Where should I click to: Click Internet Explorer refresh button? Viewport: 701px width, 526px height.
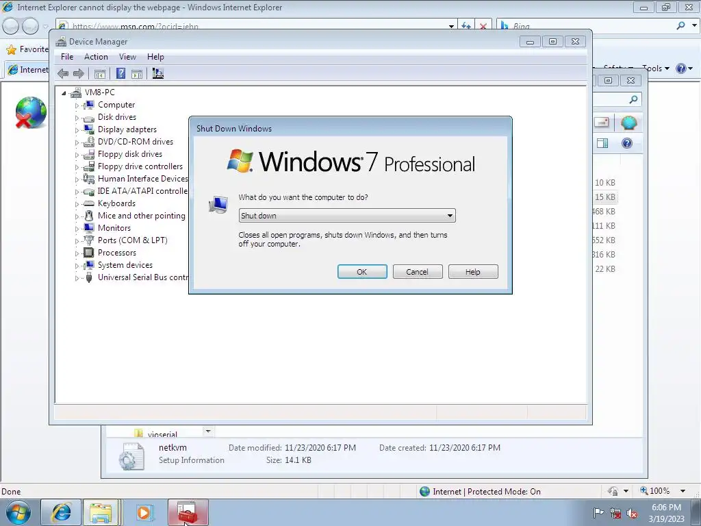point(466,26)
